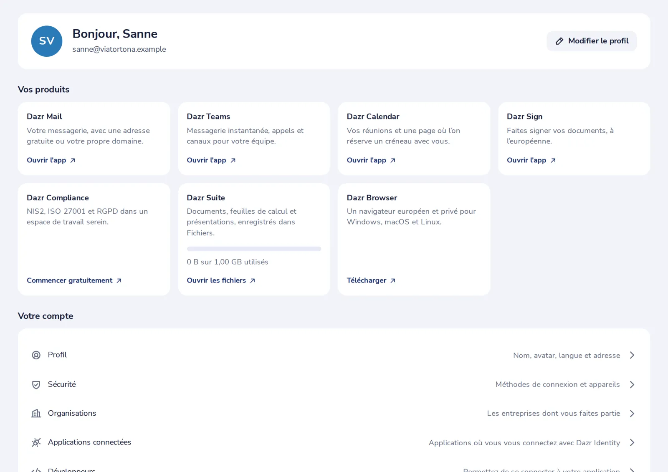Click the Bonjour, Sanne heading
The width and height of the screenshot is (668, 472).
(x=115, y=34)
